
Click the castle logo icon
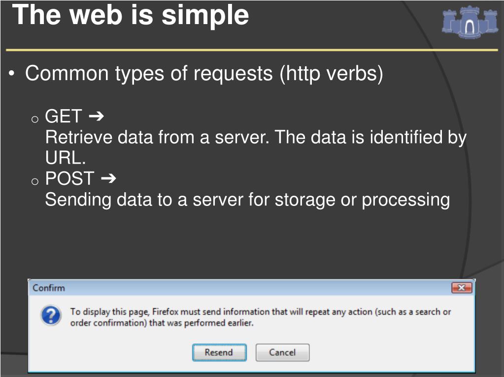click(x=470, y=22)
